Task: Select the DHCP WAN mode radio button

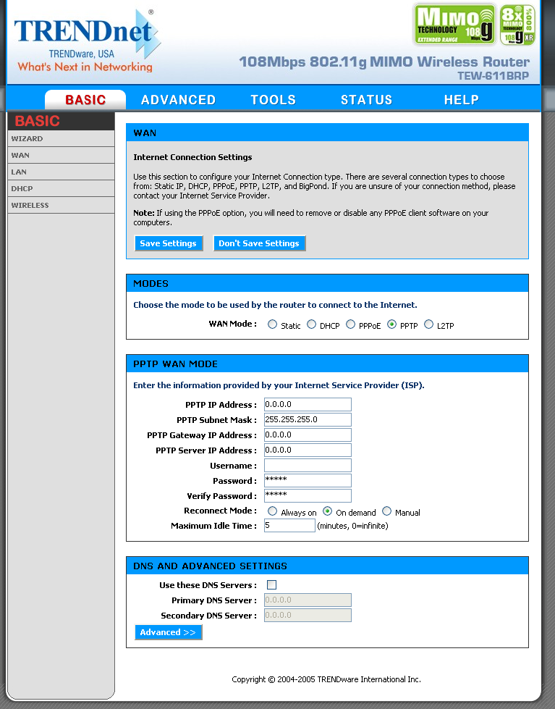Action: point(311,324)
